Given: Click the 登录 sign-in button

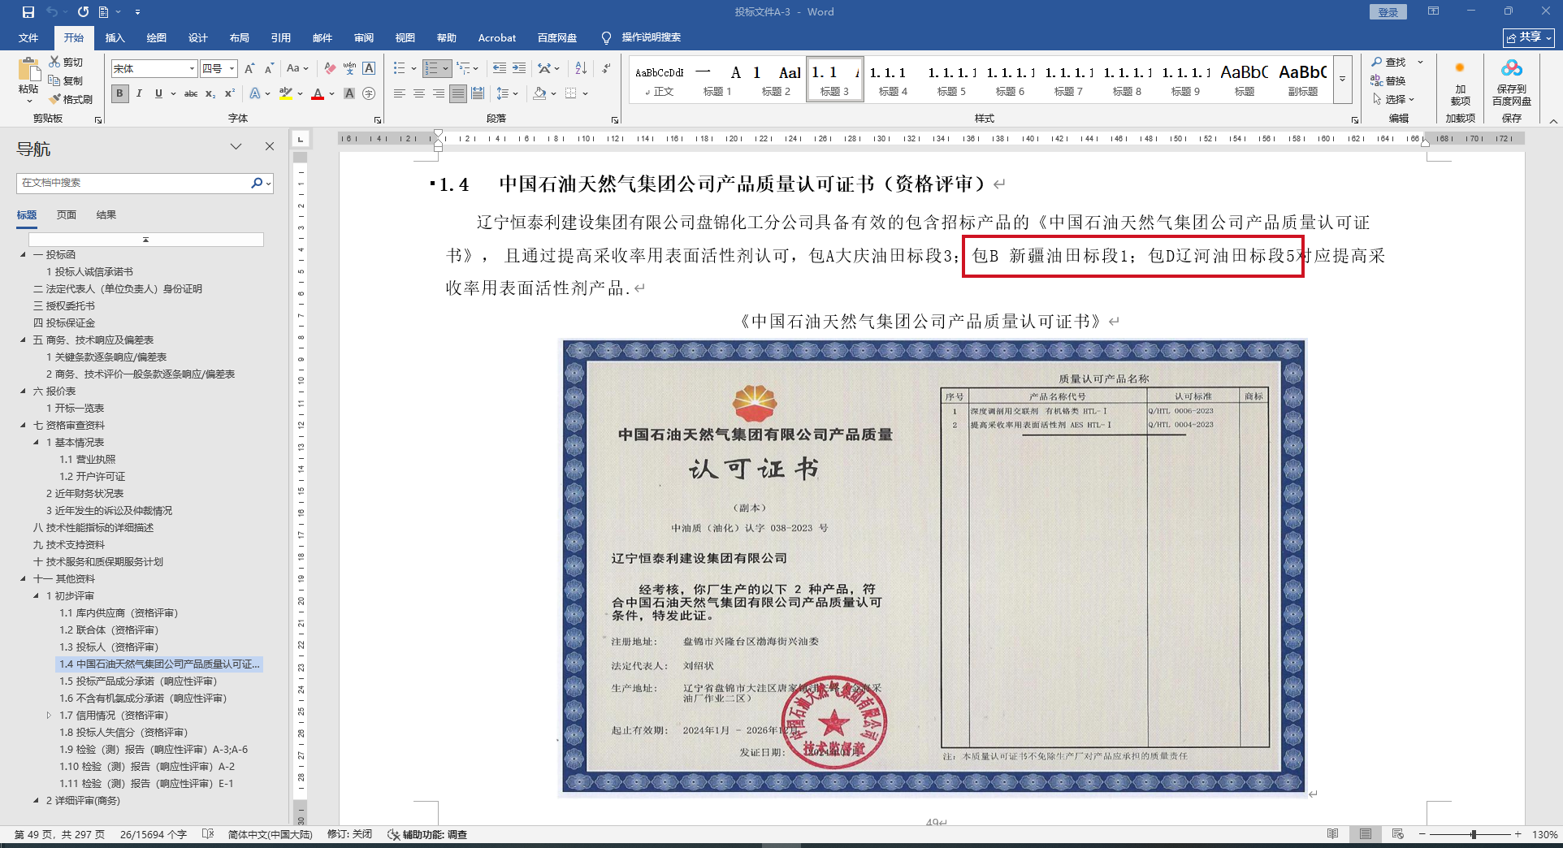Looking at the screenshot, I should (1388, 12).
